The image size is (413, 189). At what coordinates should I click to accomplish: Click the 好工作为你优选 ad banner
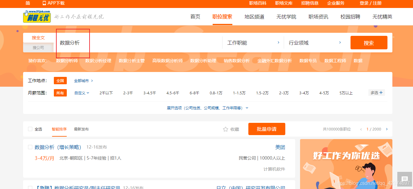point(346,164)
